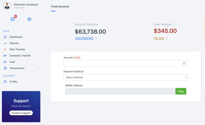Open the settings gear icon
This screenshot has width=205, height=125.
(x=29, y=19)
